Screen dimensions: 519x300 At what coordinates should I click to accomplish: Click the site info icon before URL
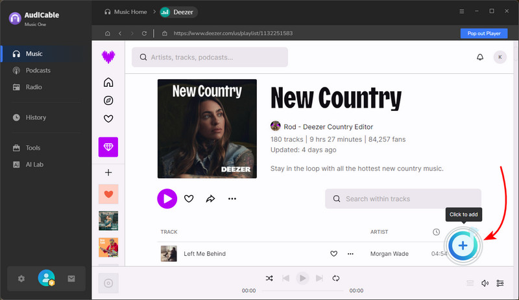pos(165,34)
